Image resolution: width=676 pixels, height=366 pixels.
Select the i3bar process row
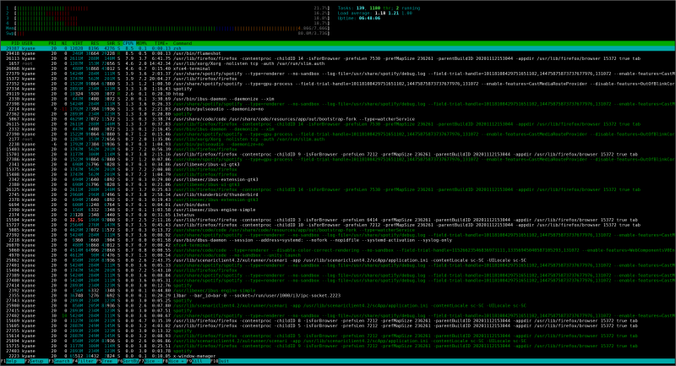[338, 296]
